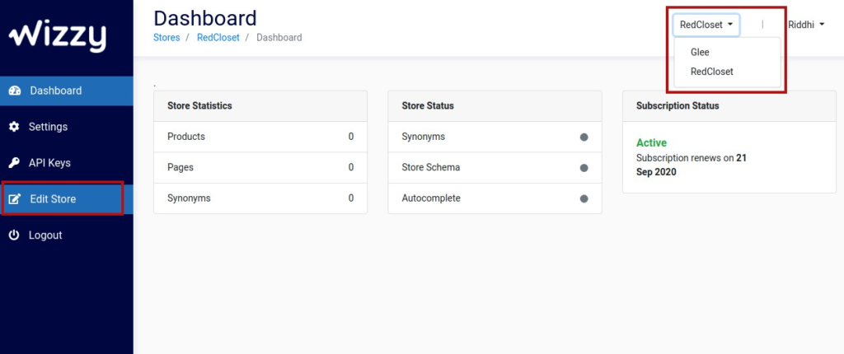Click the Dashboard gauge icon in sidebar
844x354 pixels.
pyautogui.click(x=15, y=91)
